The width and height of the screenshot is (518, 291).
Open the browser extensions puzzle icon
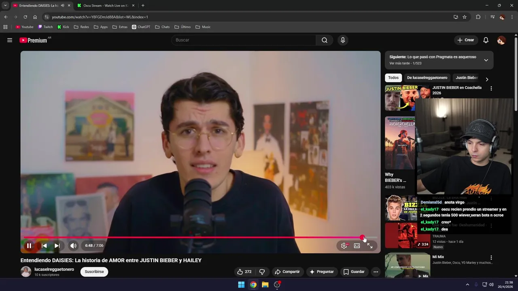pos(478,17)
